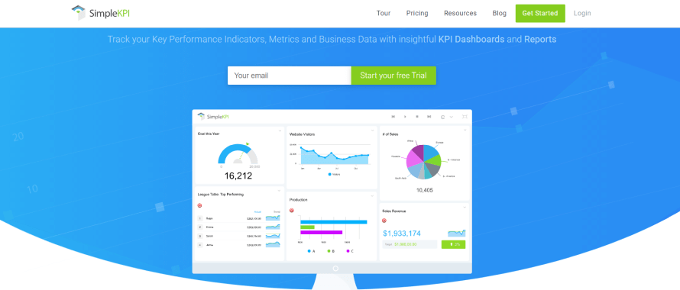Click the magenta bar in Production chart
This screenshot has height=290, width=680.
[x=322, y=232]
